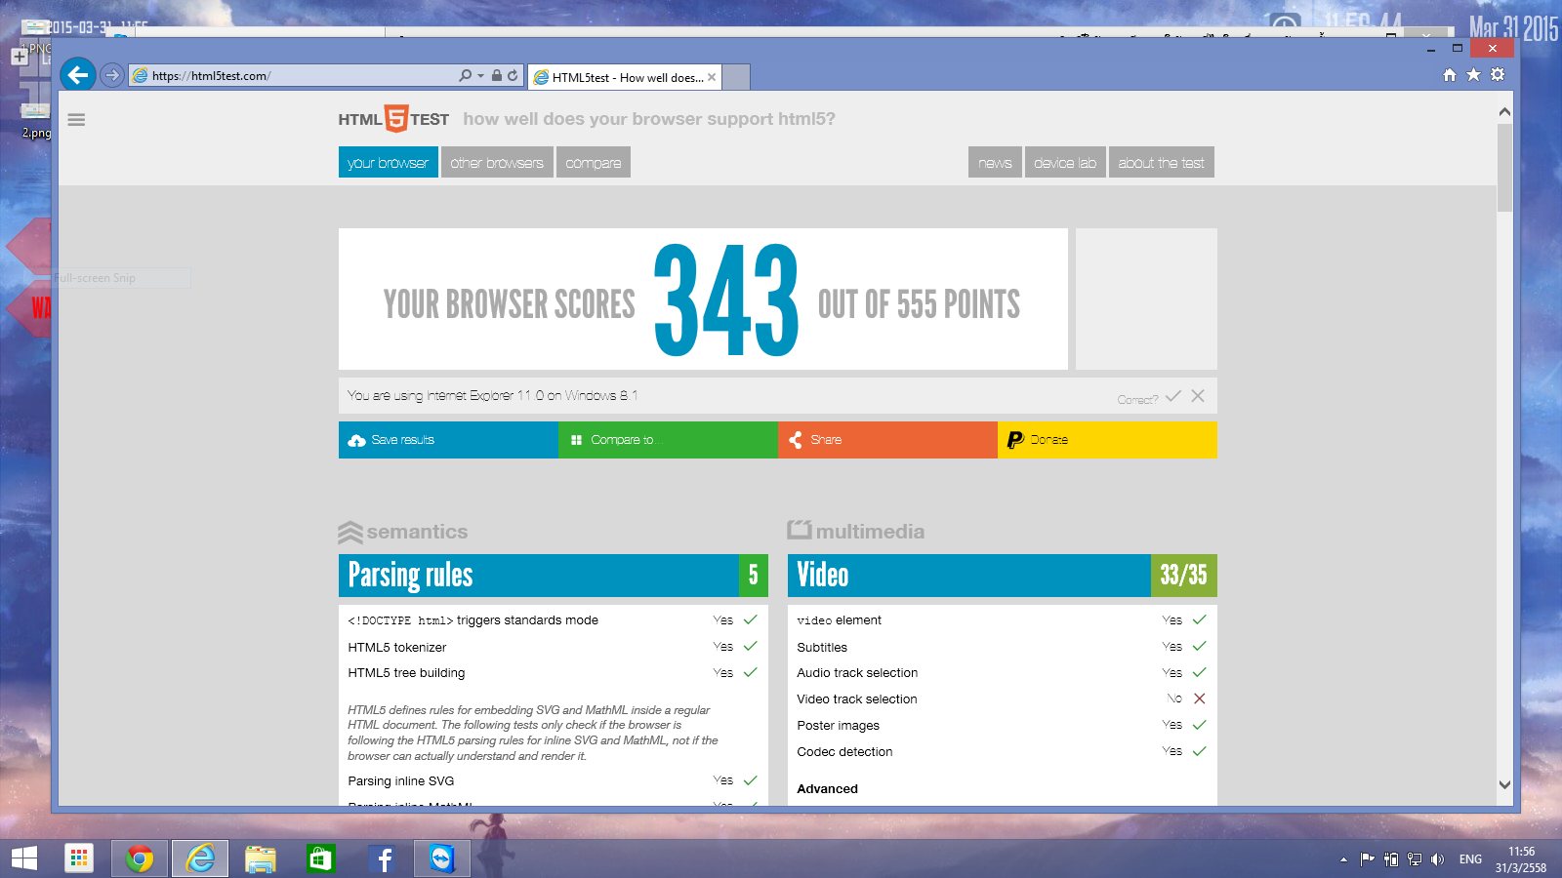Launch Google Chrome from taskbar
The height and width of the screenshot is (878, 1562).
(x=140, y=858)
